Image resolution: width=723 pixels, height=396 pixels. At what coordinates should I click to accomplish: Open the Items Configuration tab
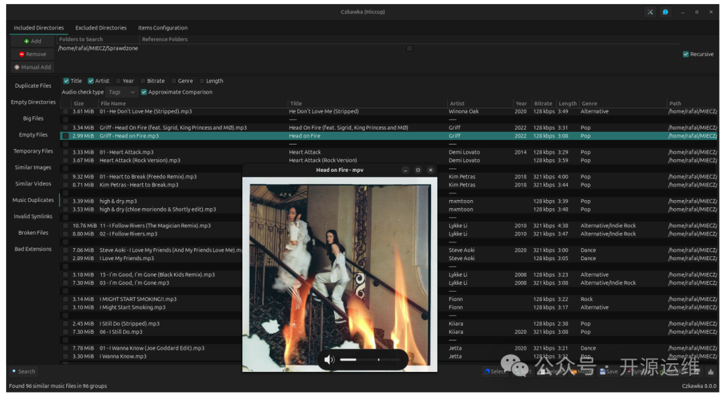(x=163, y=27)
